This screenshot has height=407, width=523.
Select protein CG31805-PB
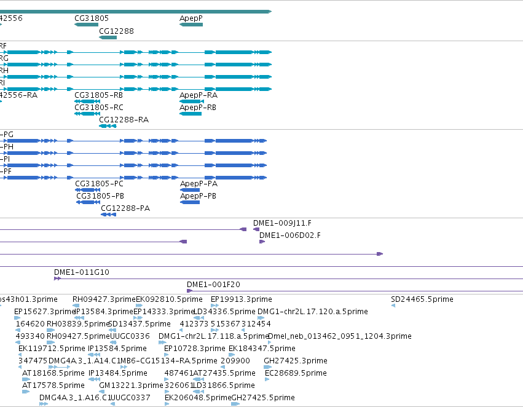(100, 196)
